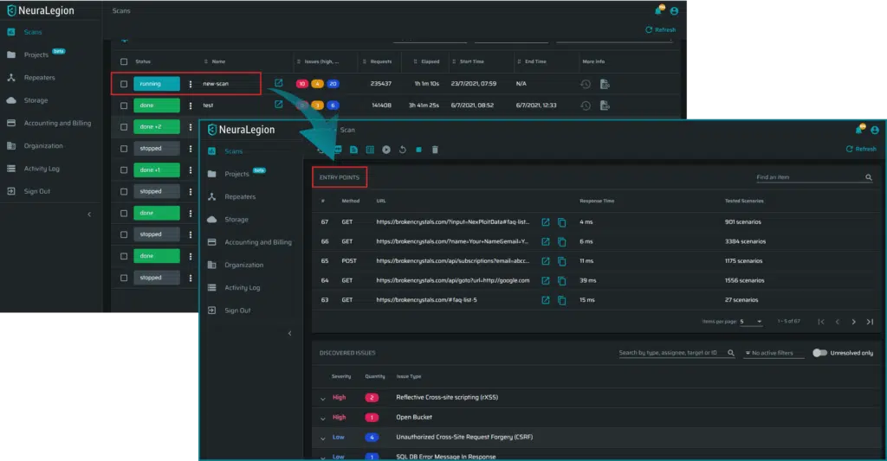This screenshot has width=887, height=461.
Task: Collapse the sidebar in the front Scan window
Action: [289, 333]
